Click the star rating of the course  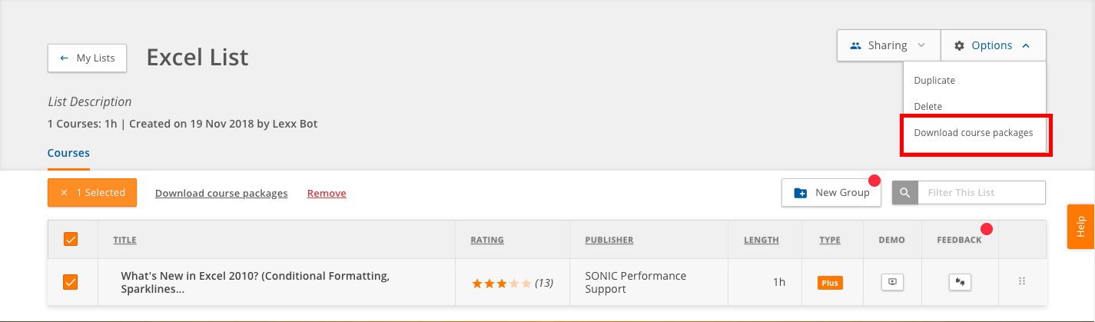click(501, 283)
